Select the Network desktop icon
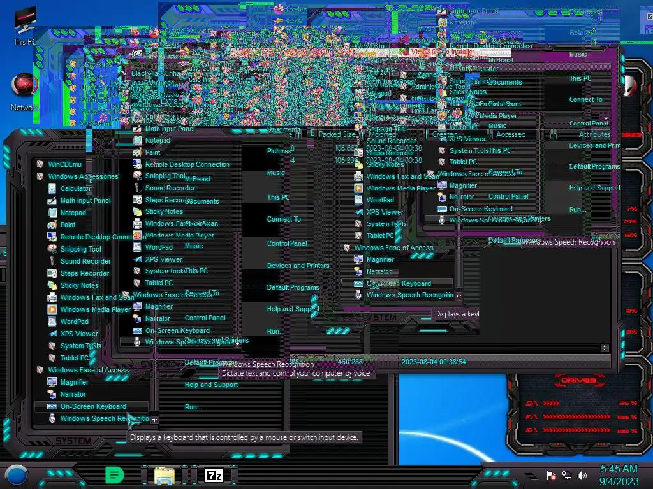The height and width of the screenshot is (489, 653). (x=25, y=92)
